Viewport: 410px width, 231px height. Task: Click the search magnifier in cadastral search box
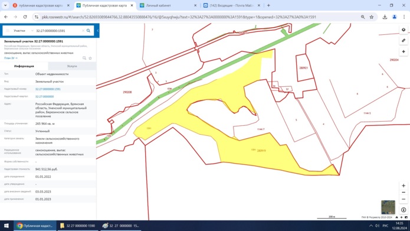coord(88,31)
